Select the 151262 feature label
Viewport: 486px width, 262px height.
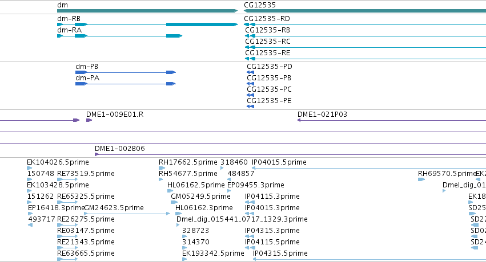(x=41, y=197)
